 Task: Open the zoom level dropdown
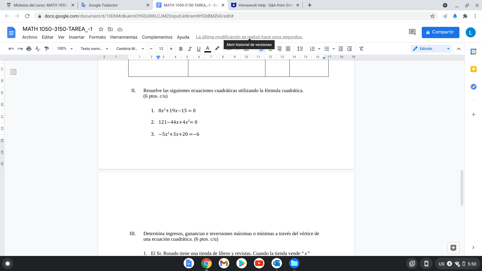click(x=64, y=49)
